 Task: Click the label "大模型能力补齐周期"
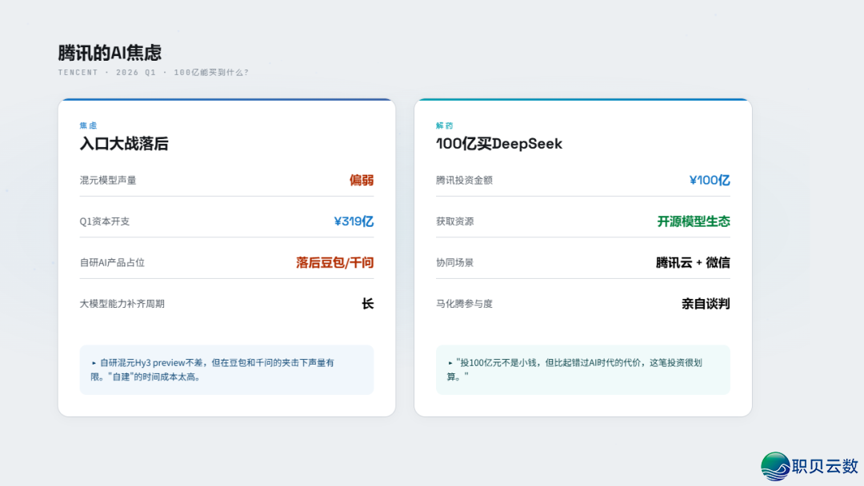click(x=122, y=304)
